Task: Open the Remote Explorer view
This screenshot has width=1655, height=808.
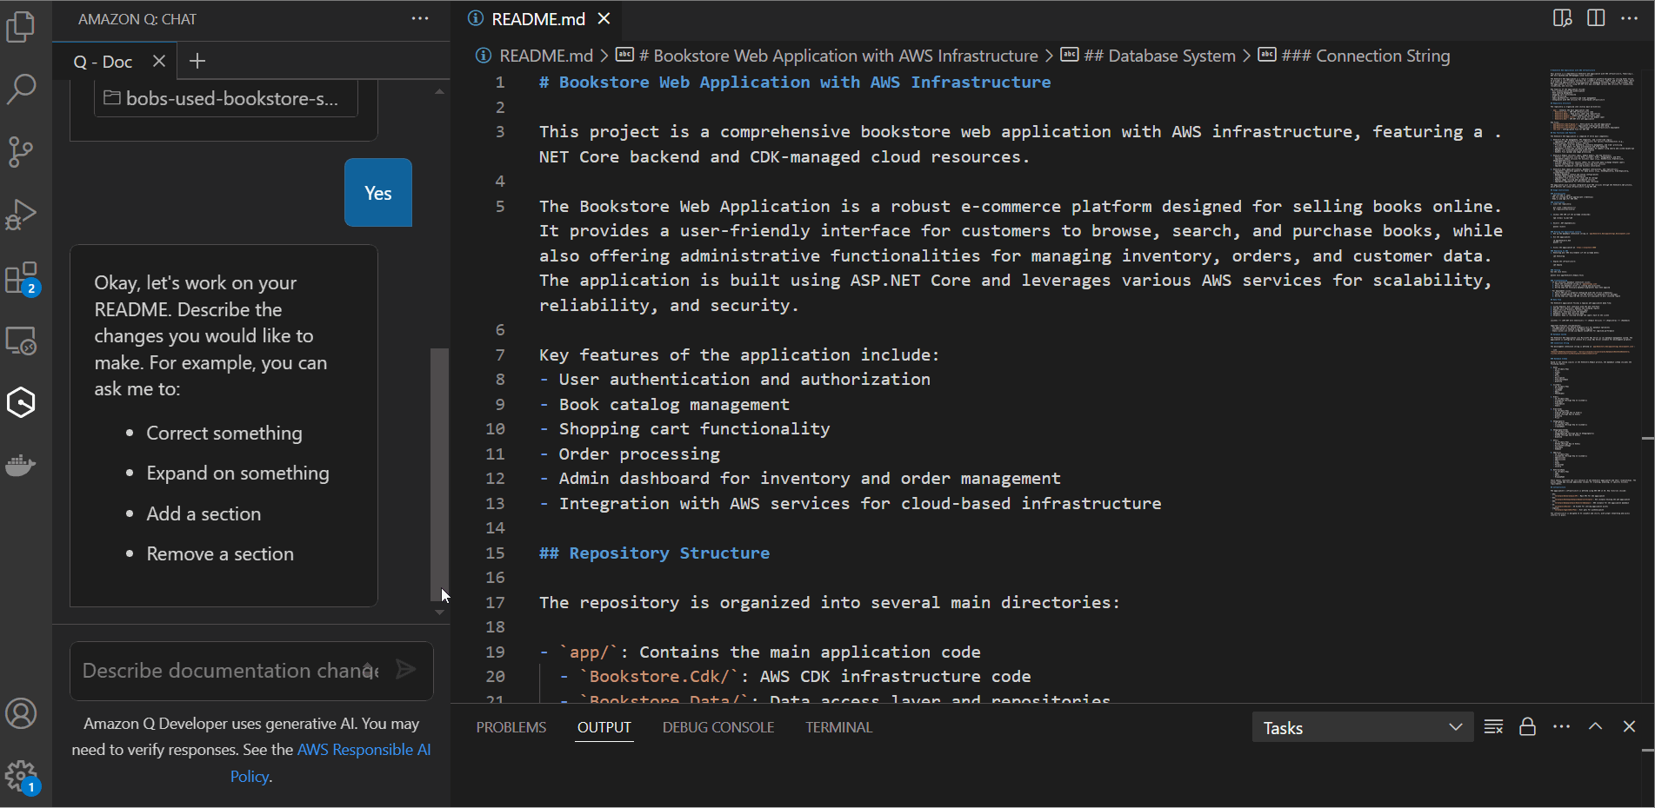Action: (x=21, y=341)
